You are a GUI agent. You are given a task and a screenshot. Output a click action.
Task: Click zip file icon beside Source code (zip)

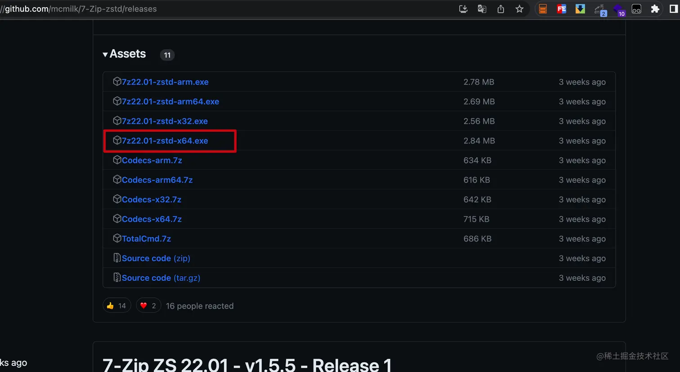coord(117,258)
